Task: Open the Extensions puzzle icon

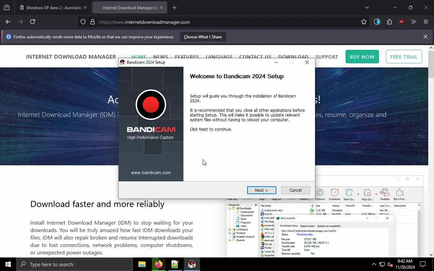Action: coord(389,22)
